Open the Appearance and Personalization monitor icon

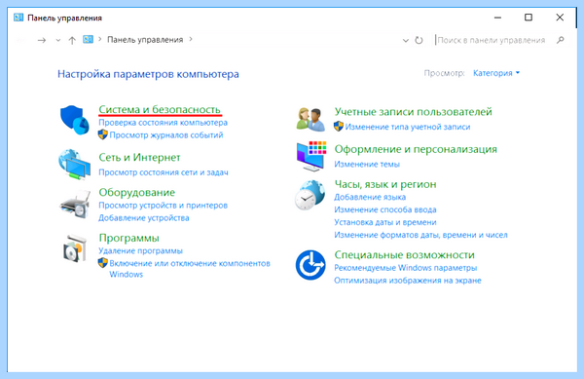coord(311,156)
